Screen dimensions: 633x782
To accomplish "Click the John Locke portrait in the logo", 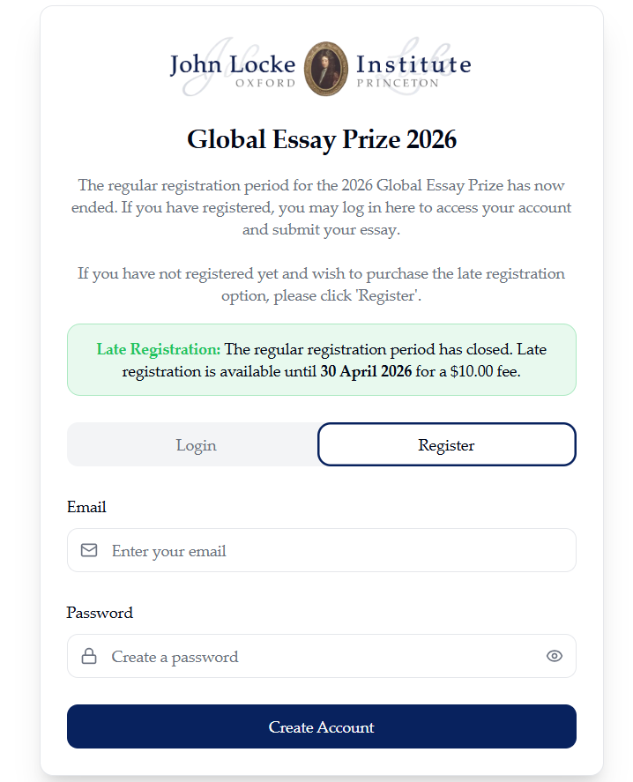I will click(x=324, y=68).
